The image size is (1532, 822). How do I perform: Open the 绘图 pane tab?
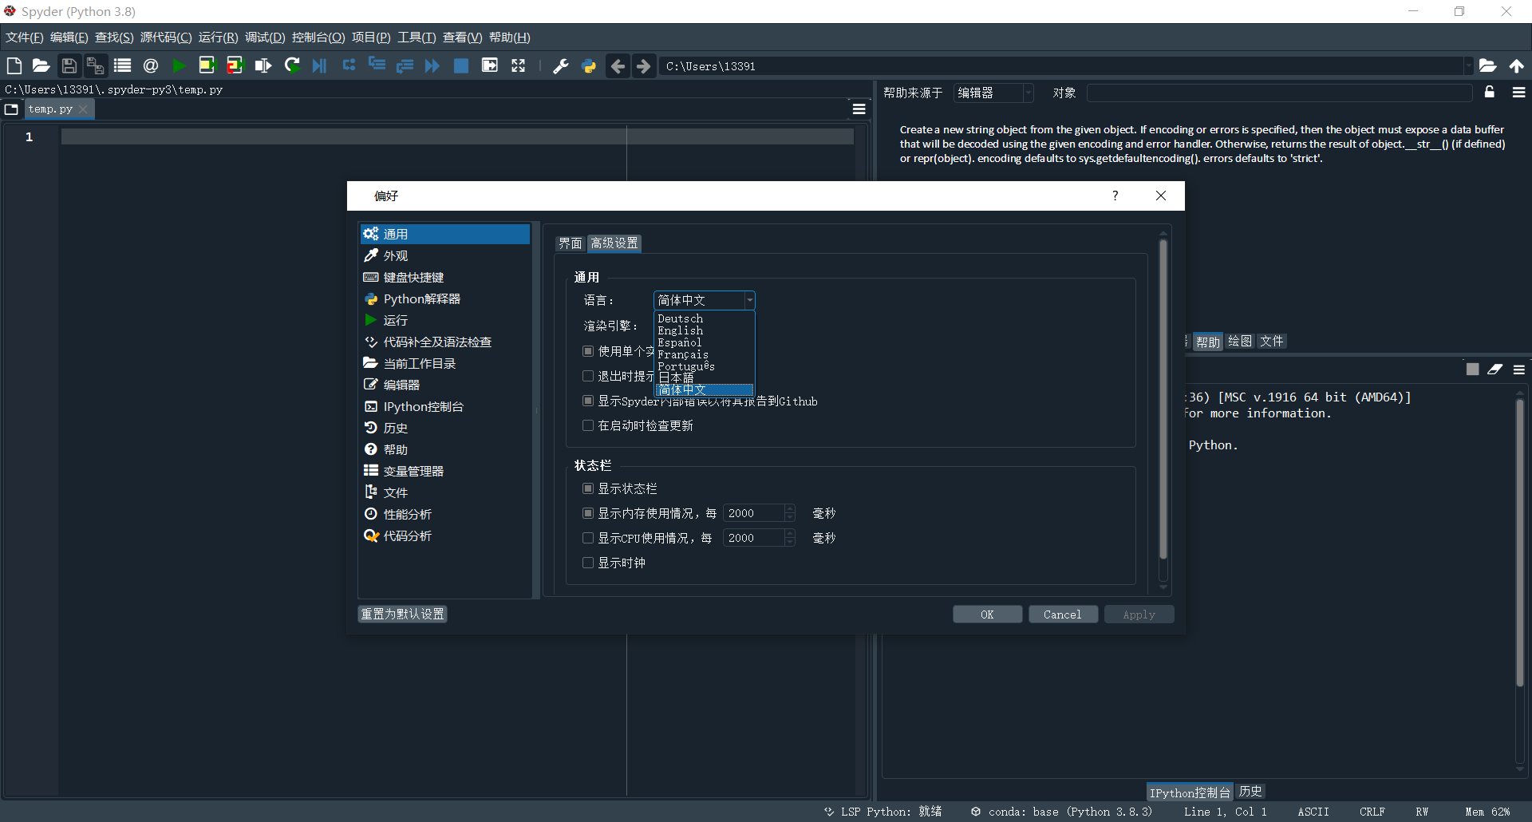pos(1240,342)
